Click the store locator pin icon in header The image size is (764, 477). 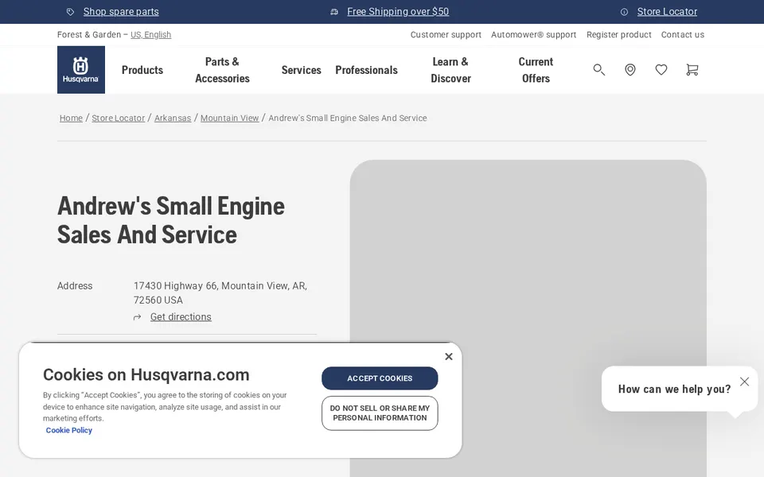pos(630,70)
